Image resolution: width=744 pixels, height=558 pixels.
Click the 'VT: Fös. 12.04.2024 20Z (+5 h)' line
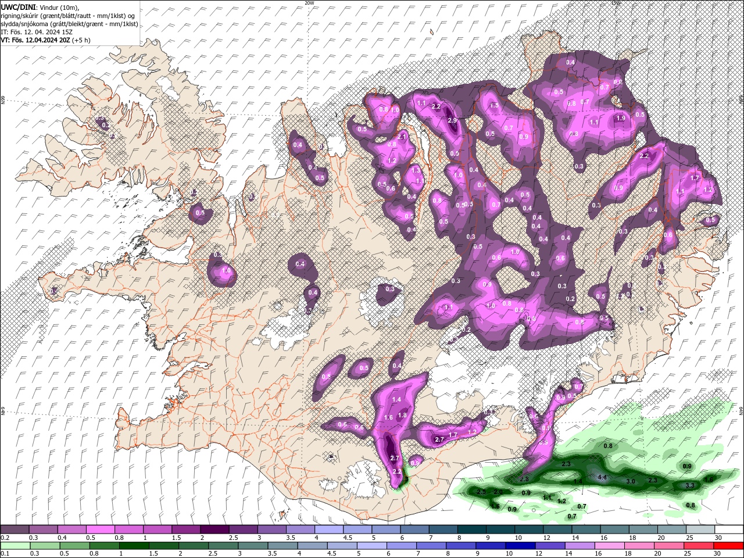(45, 40)
